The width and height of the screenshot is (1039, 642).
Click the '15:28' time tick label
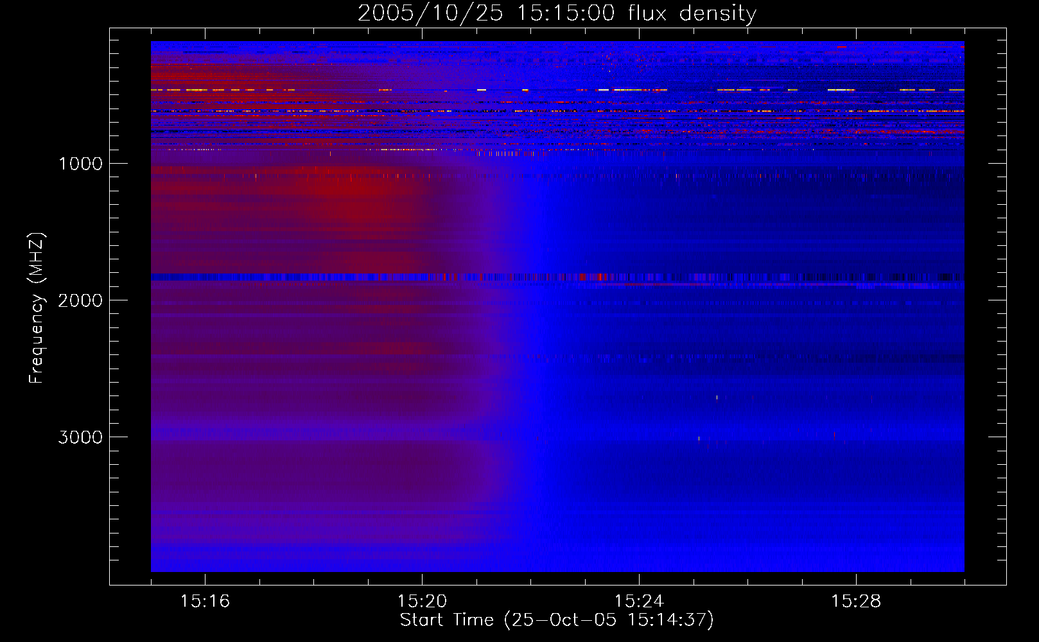click(x=856, y=601)
